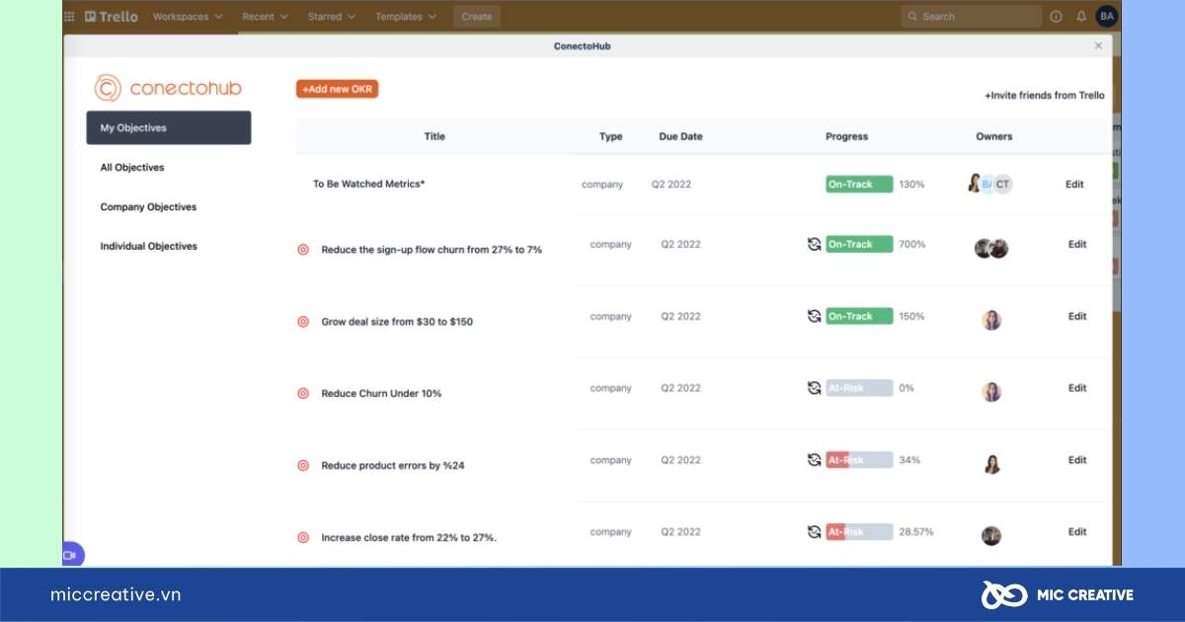Click On-Track progress bar showing 130%
The image size is (1185, 622).
coord(859,185)
